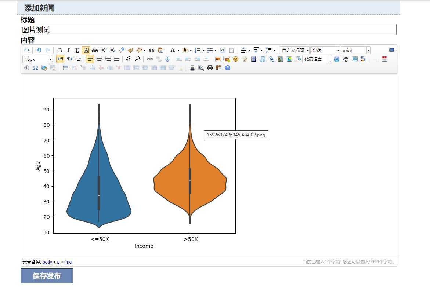Image resolution: width=430 pixels, height=297 pixels.
Task: Set paragraph to align center
Action: coord(99,59)
